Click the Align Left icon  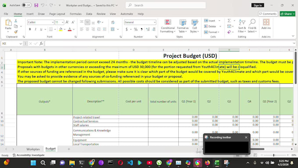(x=82, y=29)
